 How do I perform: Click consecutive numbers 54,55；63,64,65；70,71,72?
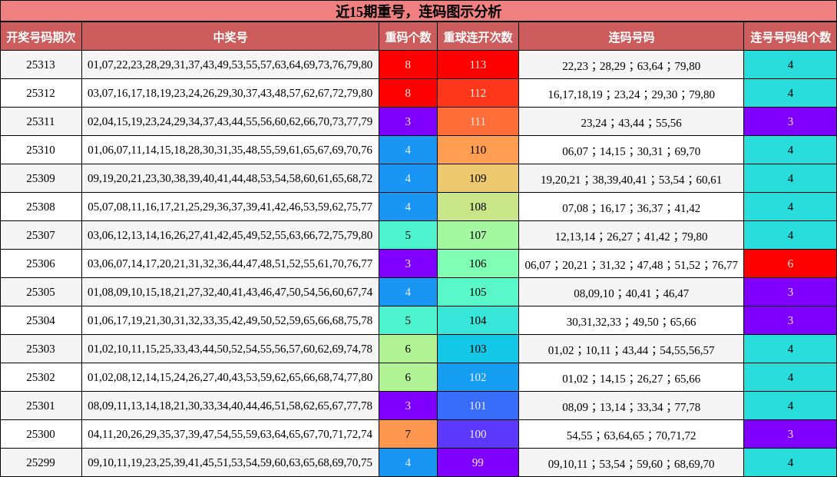pos(630,434)
